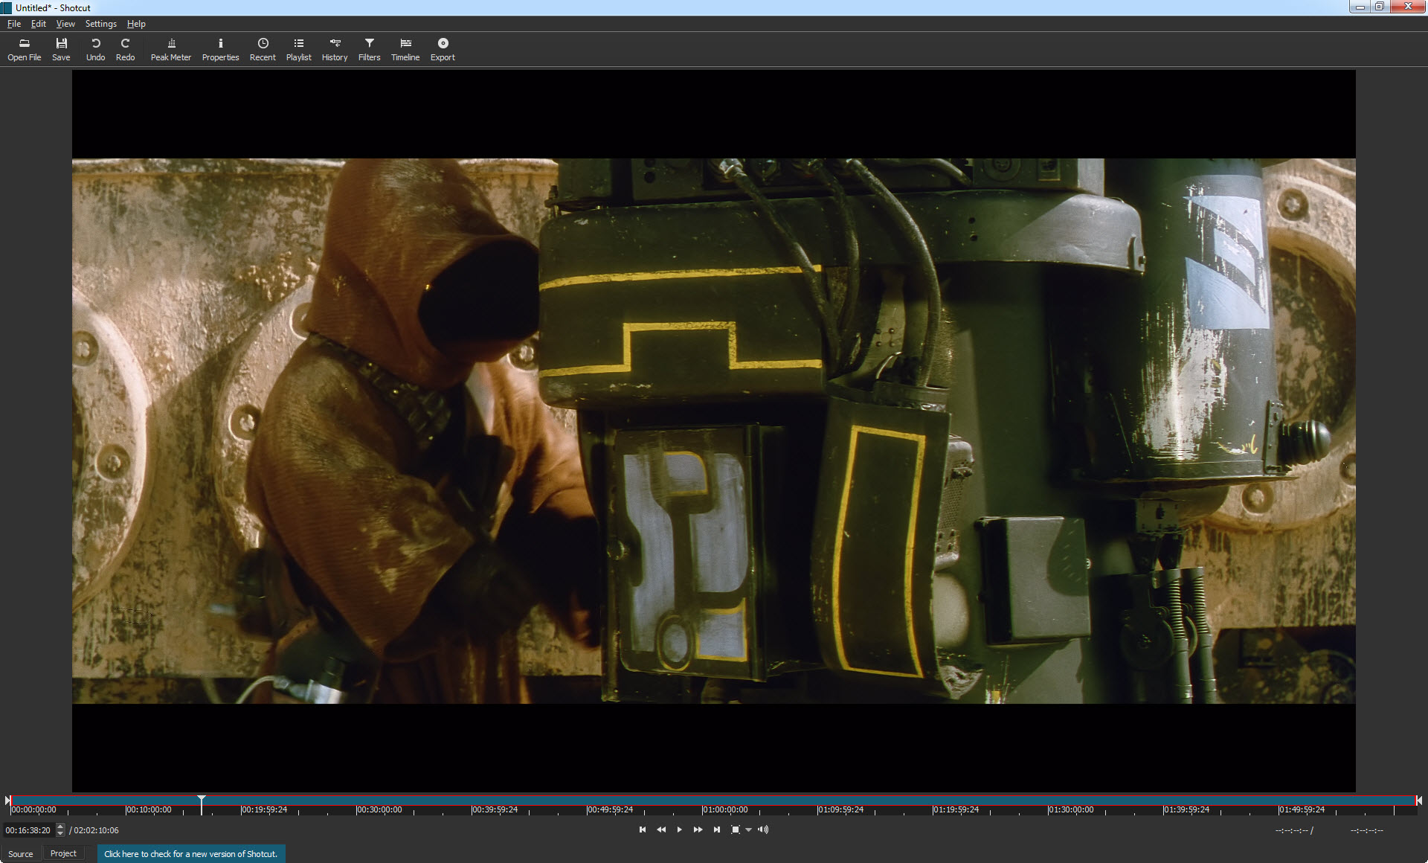Switch to the Source tab
Image resolution: width=1428 pixels, height=863 pixels.
click(x=21, y=853)
